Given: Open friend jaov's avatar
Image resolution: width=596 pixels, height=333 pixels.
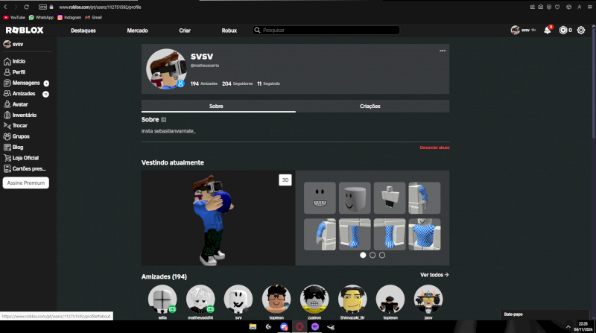Looking at the screenshot, I should point(428,299).
